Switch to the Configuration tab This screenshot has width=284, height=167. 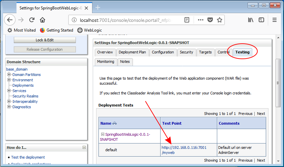point(163,52)
